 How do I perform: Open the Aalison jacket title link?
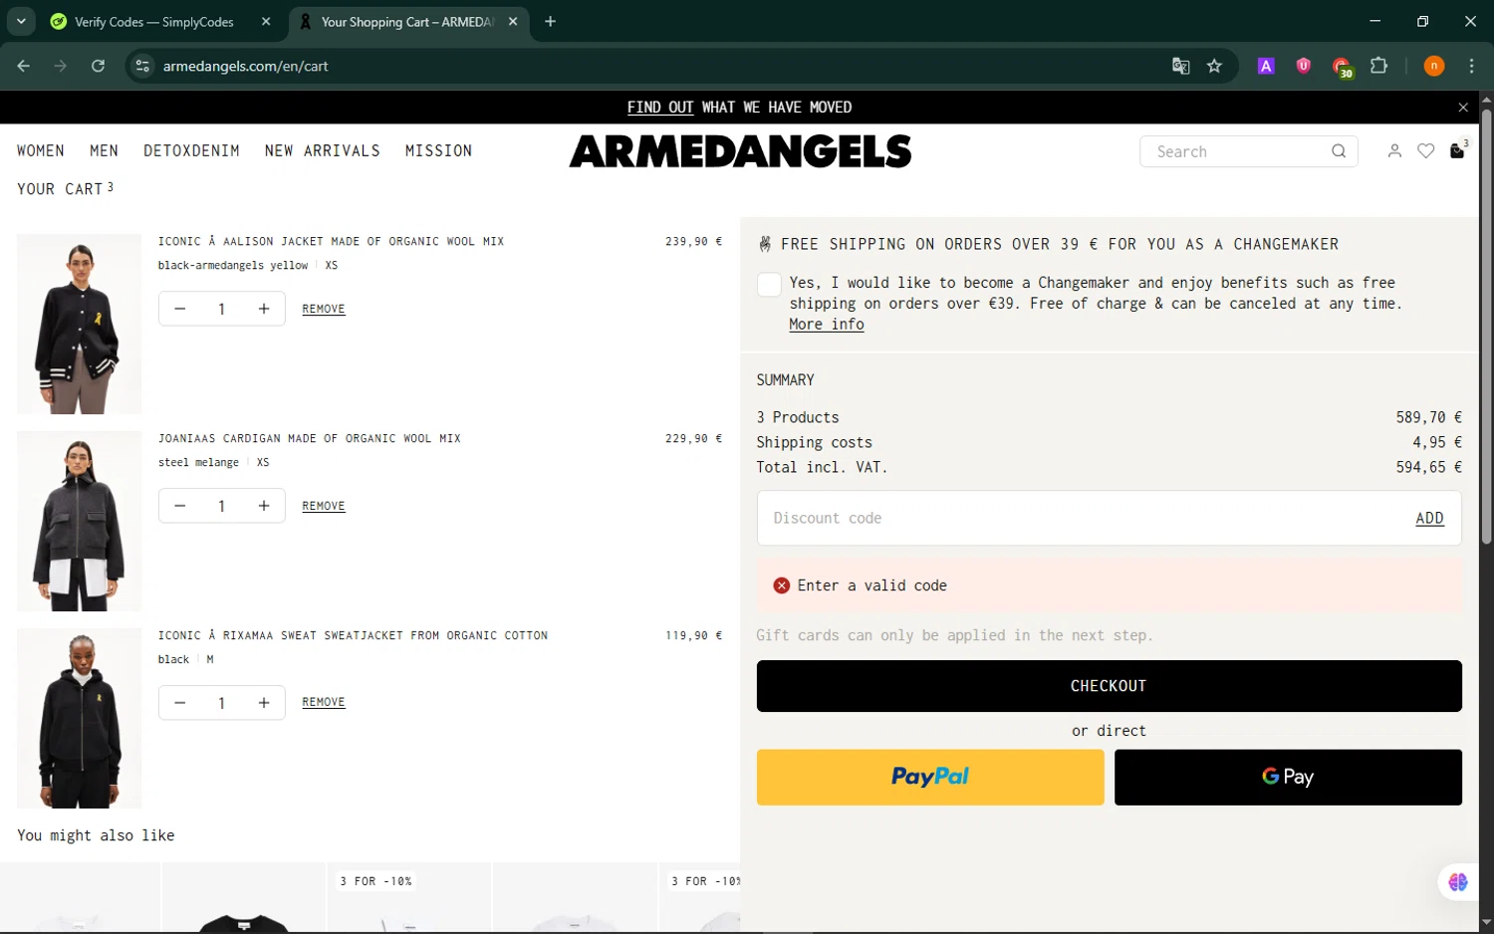tap(331, 242)
